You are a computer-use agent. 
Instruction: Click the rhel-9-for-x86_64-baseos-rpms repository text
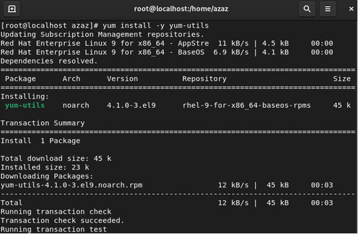[246, 105]
